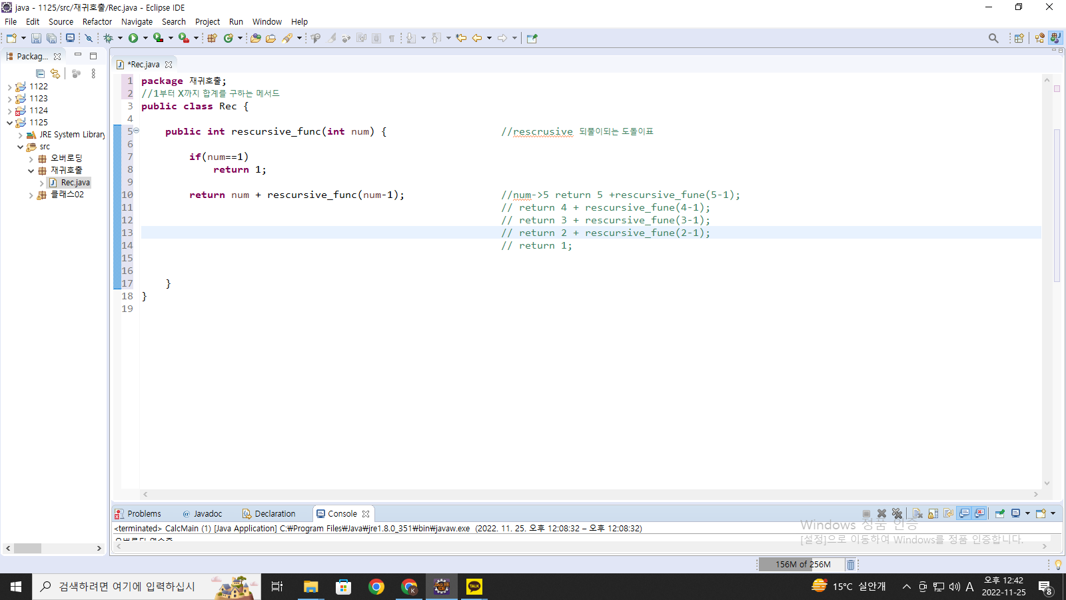Screen dimensions: 1066x600
Task: Close the Rec.java editor tab
Action: point(169,65)
